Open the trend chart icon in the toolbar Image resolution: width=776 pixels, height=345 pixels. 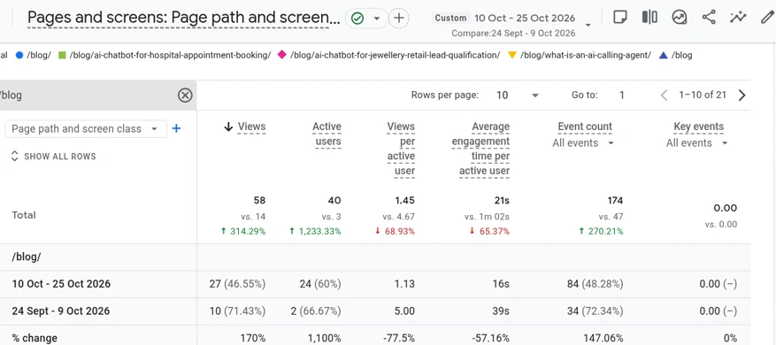click(x=679, y=18)
